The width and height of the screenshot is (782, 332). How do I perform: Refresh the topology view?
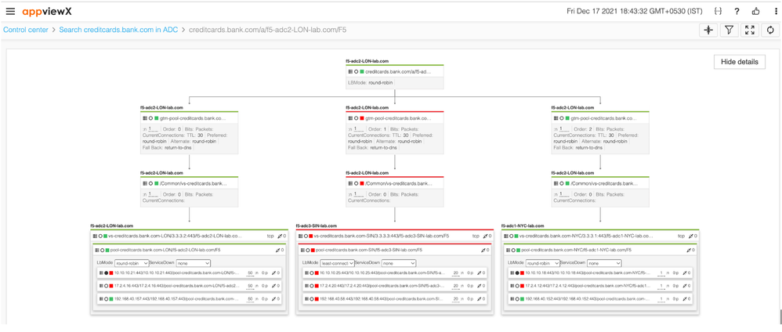(x=770, y=31)
